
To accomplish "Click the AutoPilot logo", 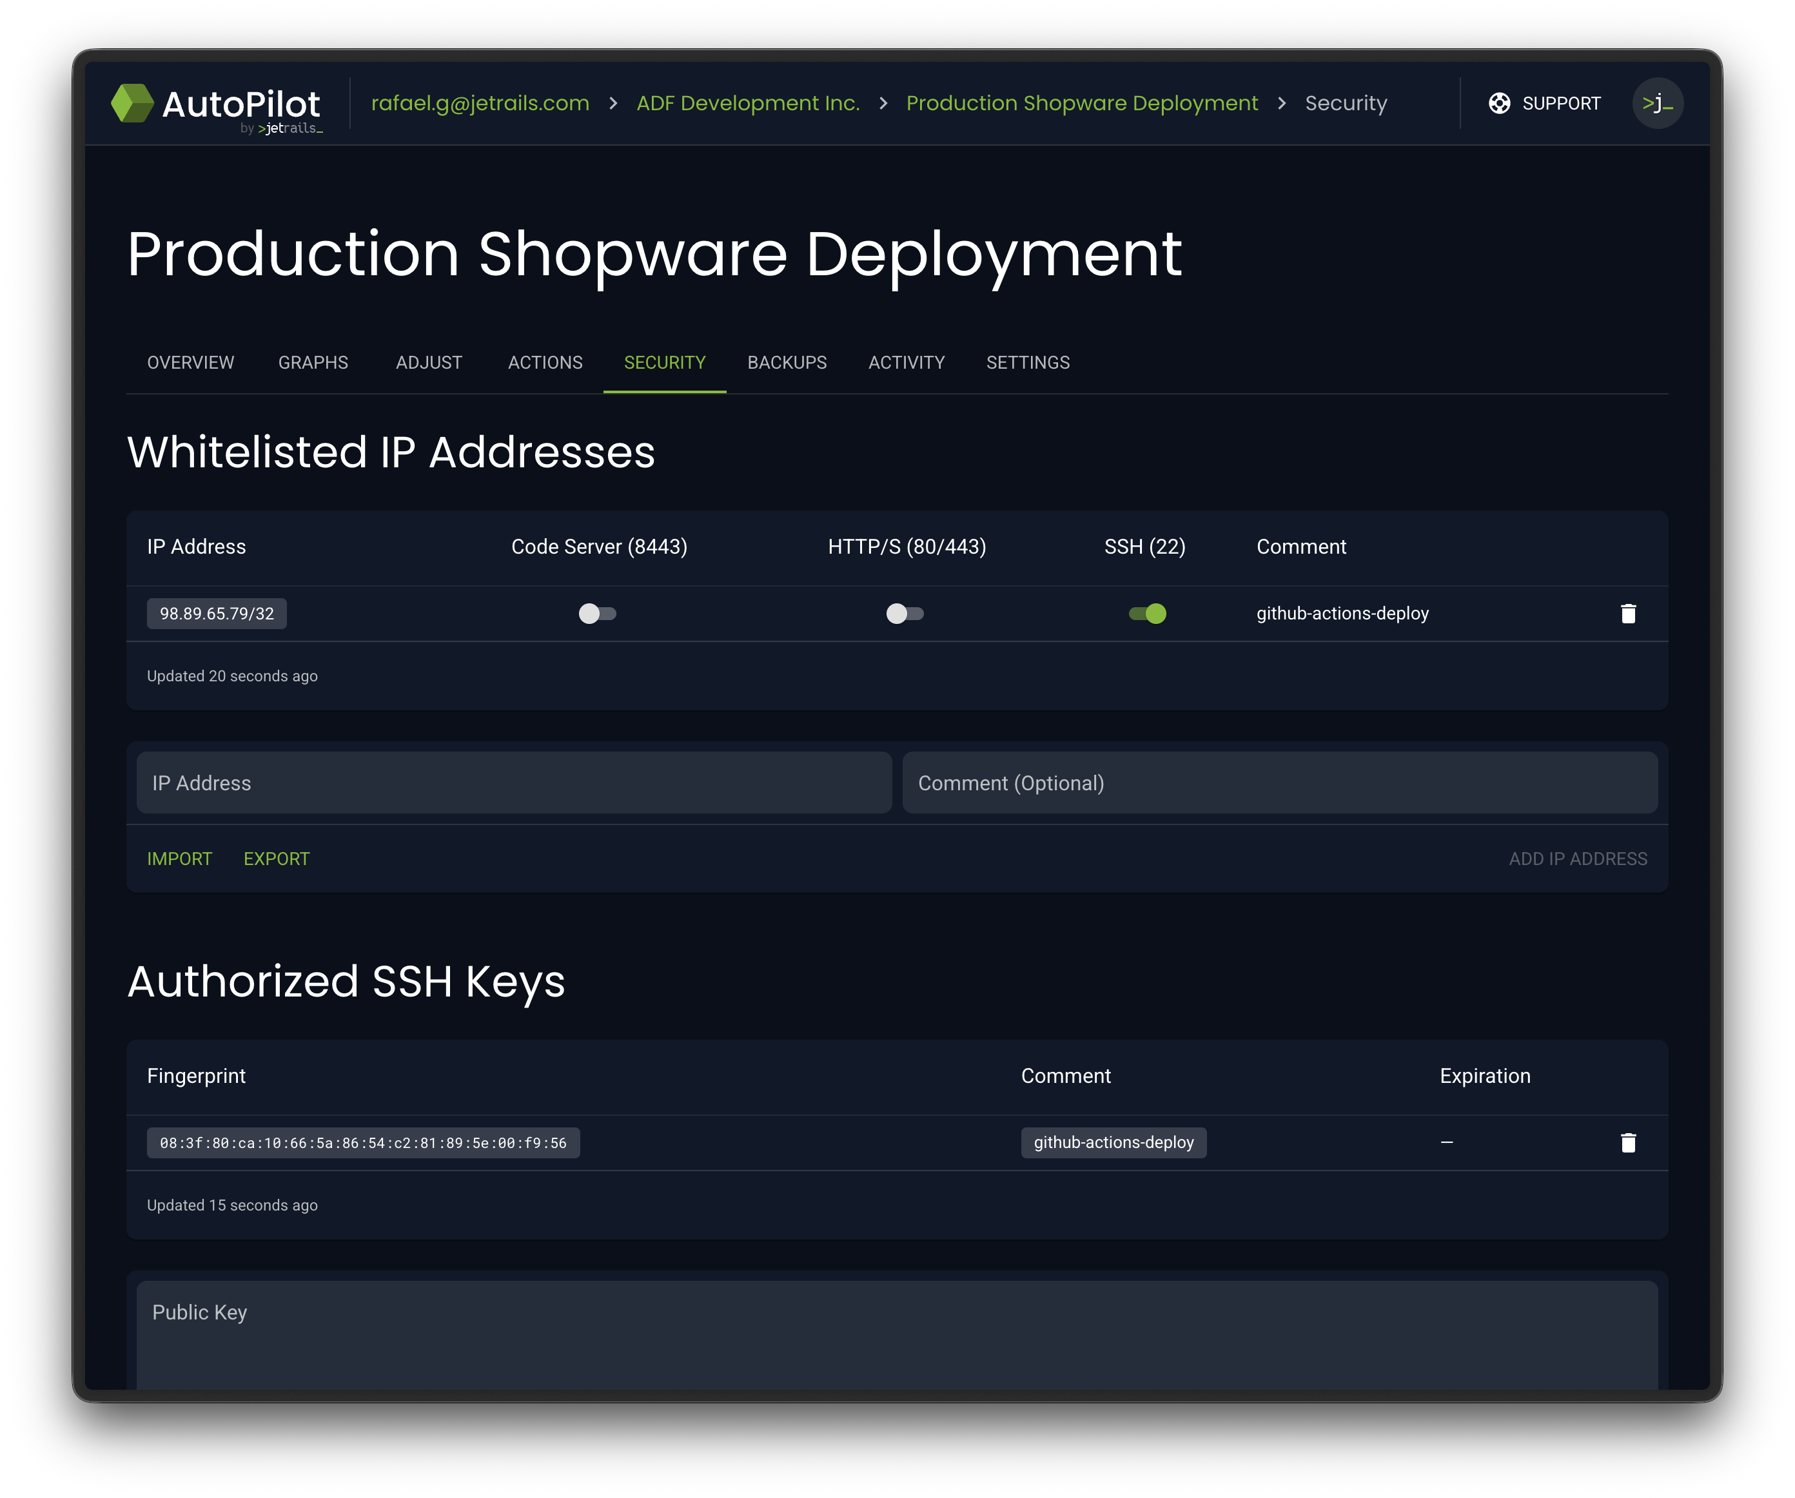I will [x=217, y=107].
